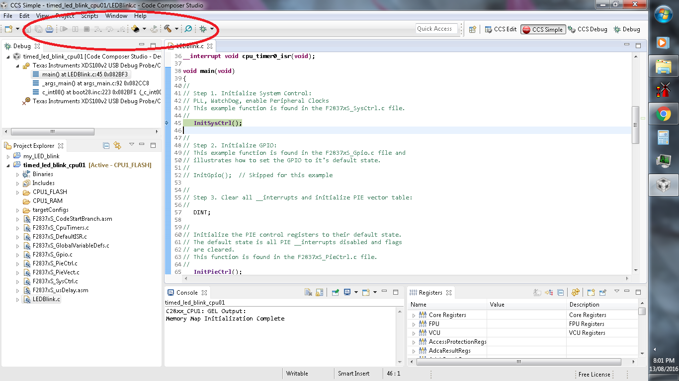Click the Open Console icon
This screenshot has height=381, width=679.
click(366, 292)
